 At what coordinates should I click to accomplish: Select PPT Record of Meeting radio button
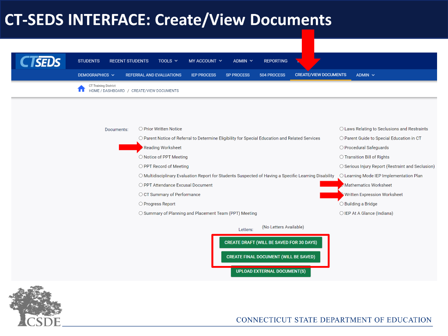point(140,166)
